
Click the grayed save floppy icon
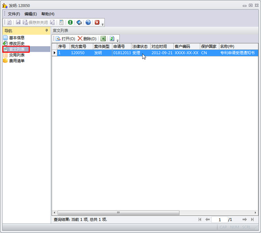(18, 22)
